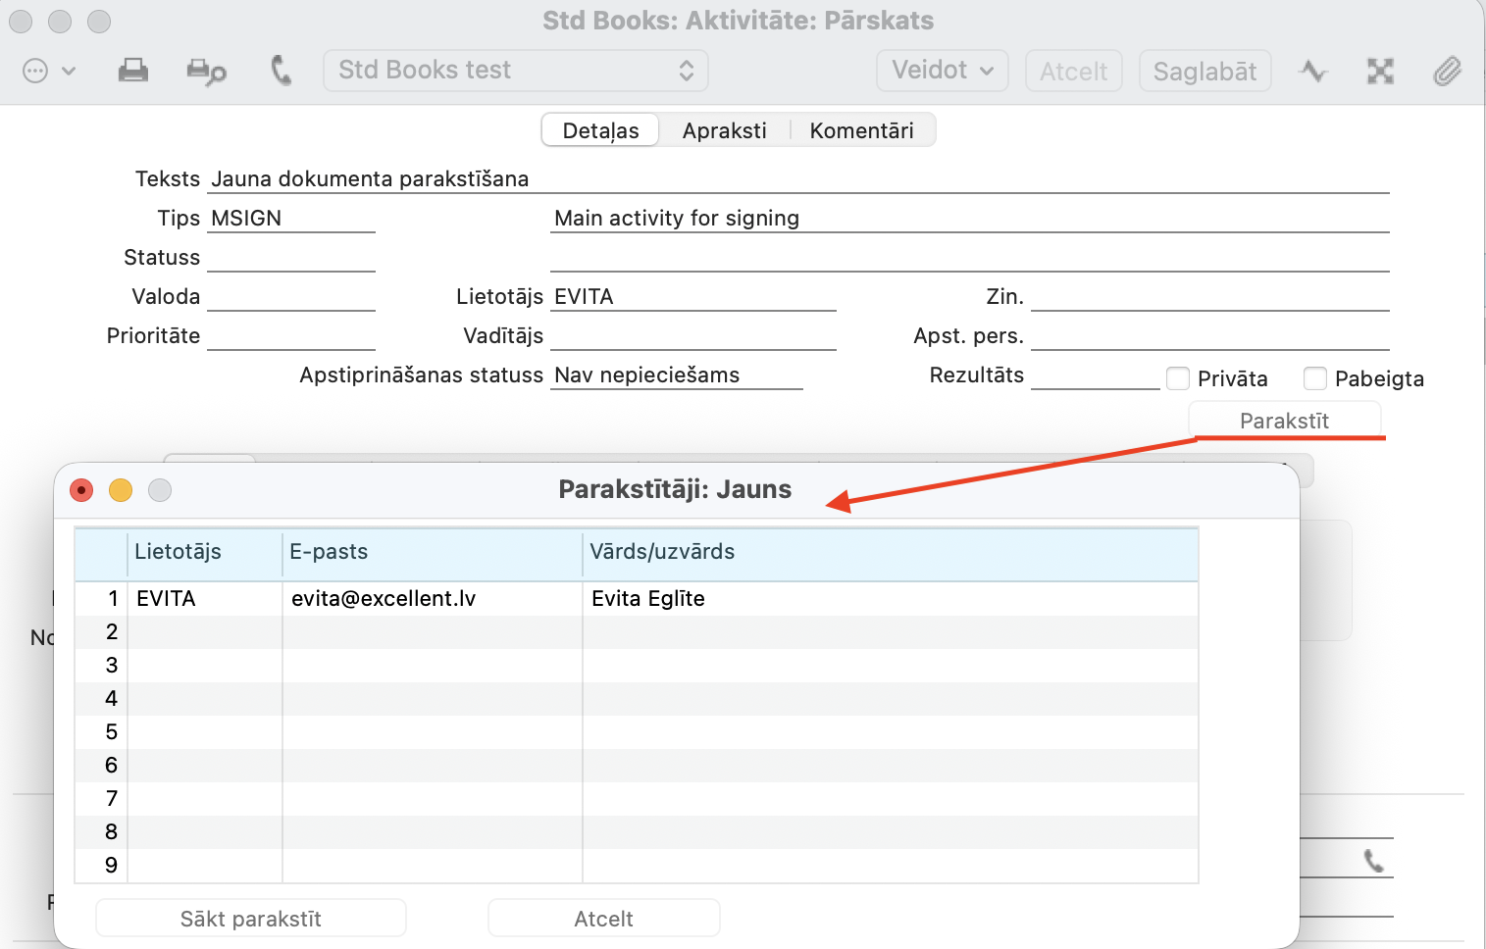Open the ellipsis actions menu icon
Screen dimensions: 1486x949
tap(35, 71)
